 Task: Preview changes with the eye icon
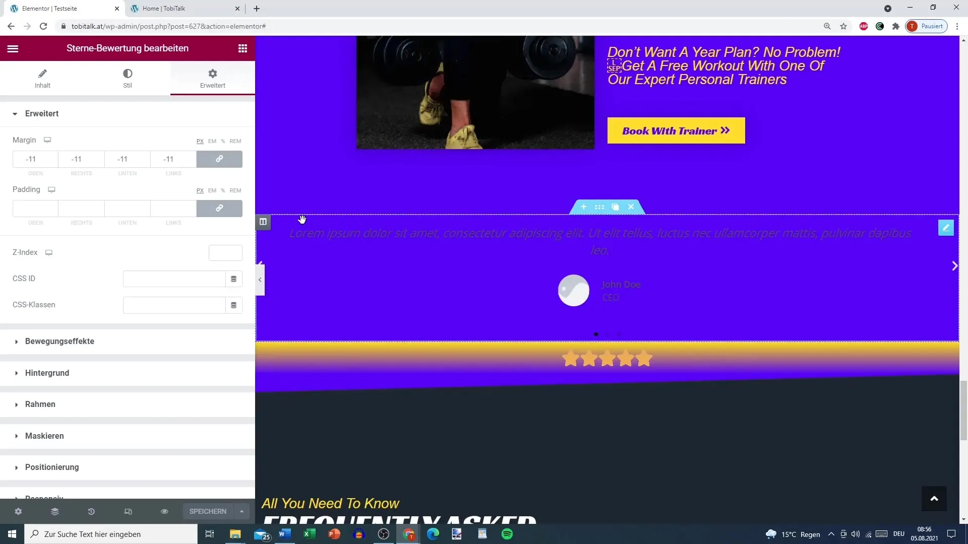pos(164,511)
